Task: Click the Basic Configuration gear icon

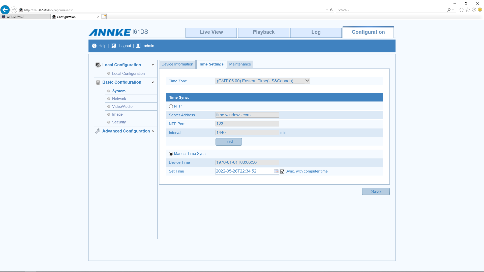Action: pyautogui.click(x=98, y=82)
